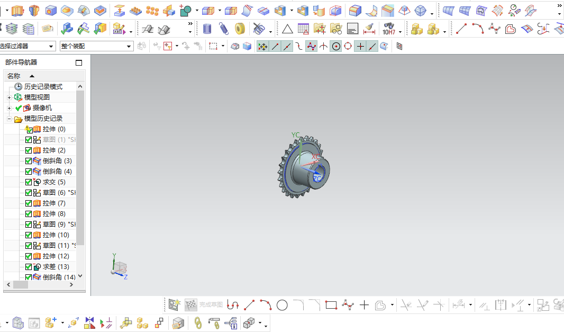Click the layer settings stack icon
The width and height of the screenshot is (564, 332).
(12, 29)
